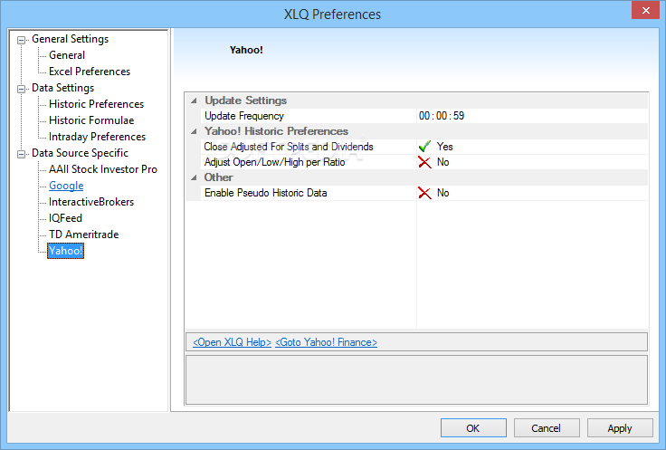
Task: Collapse the Yahoo! Historic Preferences group
Action: (x=194, y=131)
